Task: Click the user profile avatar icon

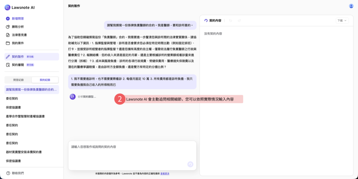Action: pos(351,6)
